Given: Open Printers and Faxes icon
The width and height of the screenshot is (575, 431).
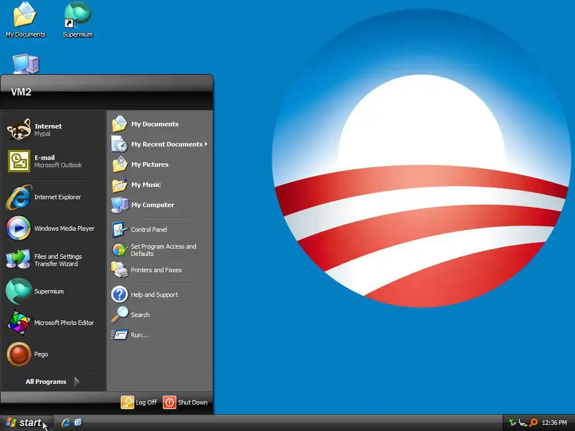Looking at the screenshot, I should (120, 270).
